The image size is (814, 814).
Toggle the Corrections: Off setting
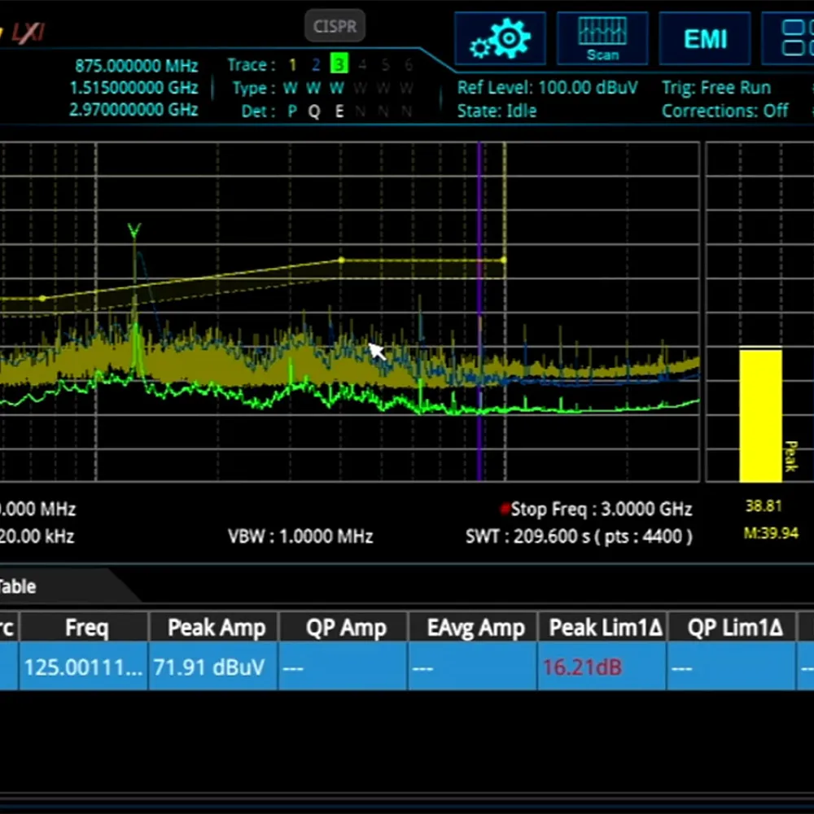(724, 111)
